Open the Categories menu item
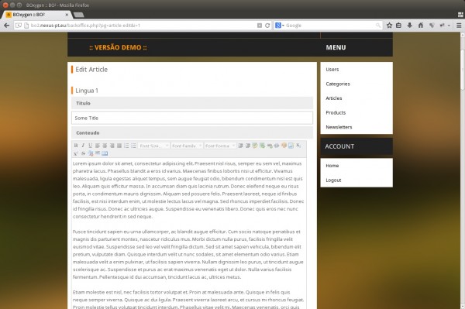The image size is (465, 309). coord(338,84)
